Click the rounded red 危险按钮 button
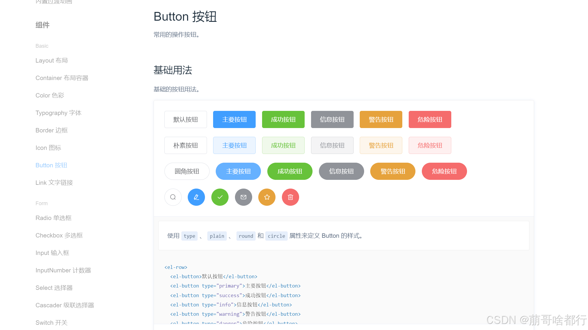The width and height of the screenshot is (588, 330). [444, 171]
